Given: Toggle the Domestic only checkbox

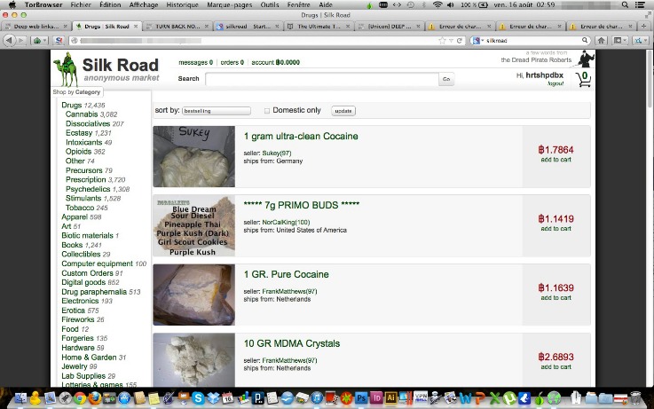Looking at the screenshot, I should (x=267, y=111).
